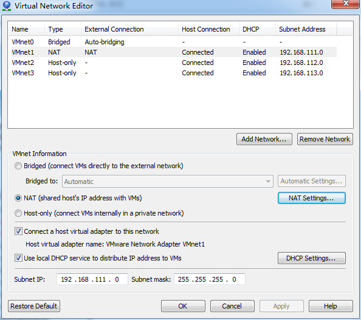
Task: Select the VMnet2 Host-only network row
Action: 173,63
